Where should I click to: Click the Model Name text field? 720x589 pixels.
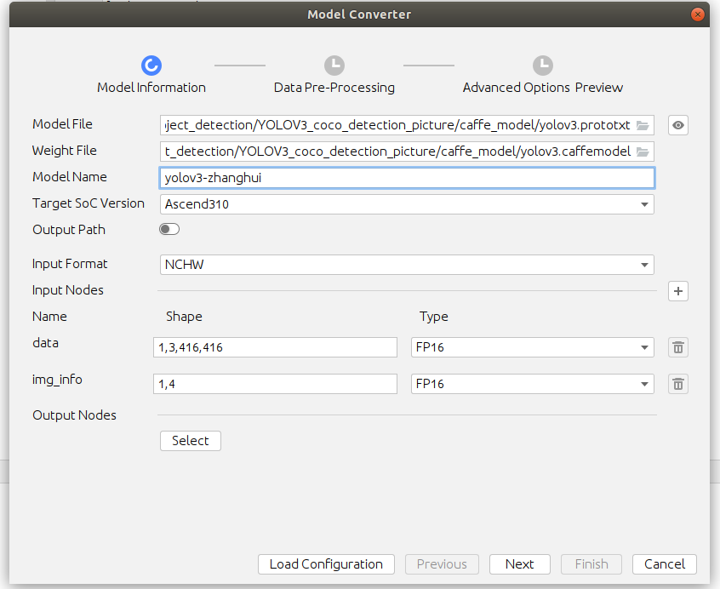tap(407, 178)
